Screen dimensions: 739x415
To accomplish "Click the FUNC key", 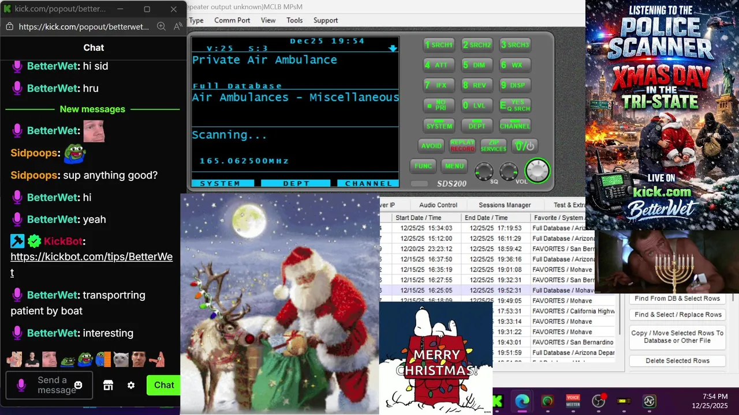I will pos(423,166).
